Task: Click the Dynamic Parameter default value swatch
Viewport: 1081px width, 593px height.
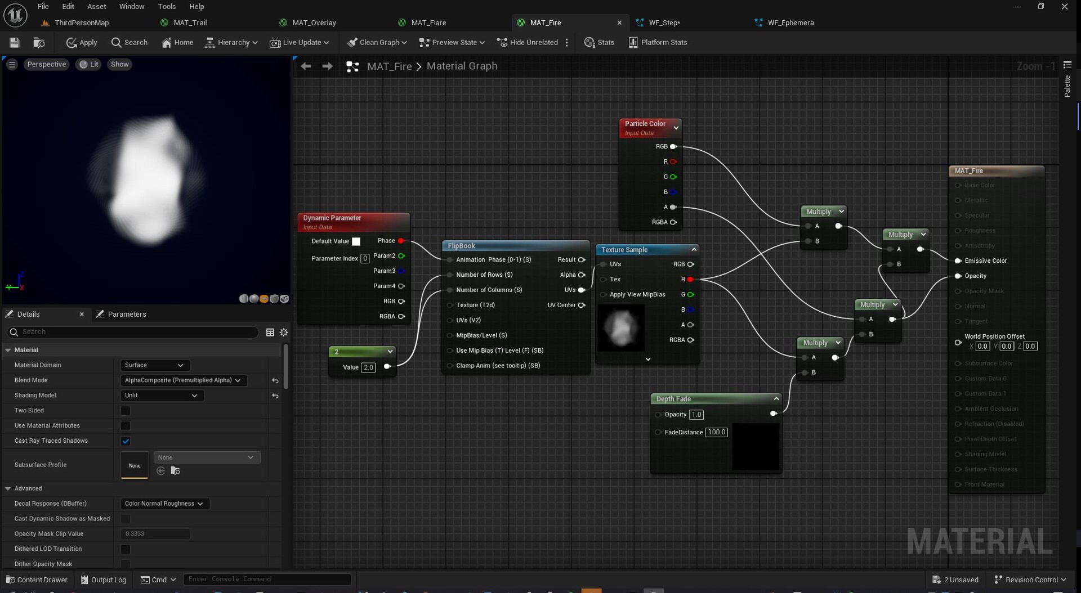Action: 356,241
